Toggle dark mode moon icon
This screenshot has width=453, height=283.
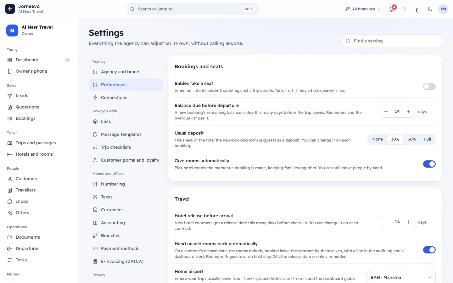(x=430, y=9)
